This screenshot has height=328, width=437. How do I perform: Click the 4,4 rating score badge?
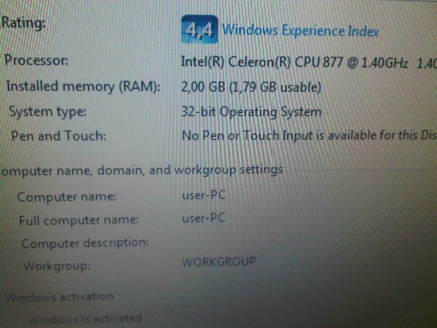199,29
